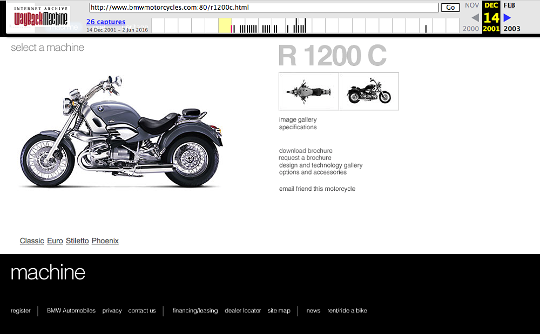Open the specifications link

click(x=298, y=127)
